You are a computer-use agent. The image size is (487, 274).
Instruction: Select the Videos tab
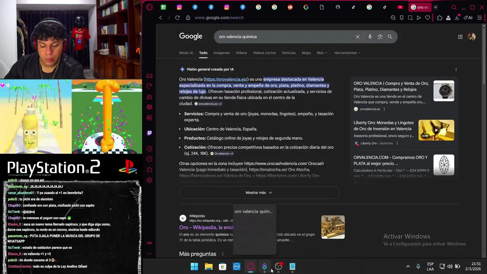pos(241,53)
